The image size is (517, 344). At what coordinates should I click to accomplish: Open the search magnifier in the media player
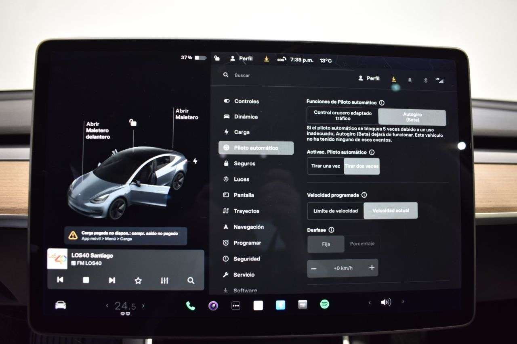click(190, 280)
